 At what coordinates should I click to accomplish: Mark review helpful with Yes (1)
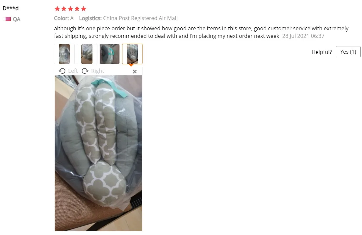(348, 52)
